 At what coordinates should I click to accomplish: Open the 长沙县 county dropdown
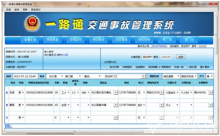point(56,77)
